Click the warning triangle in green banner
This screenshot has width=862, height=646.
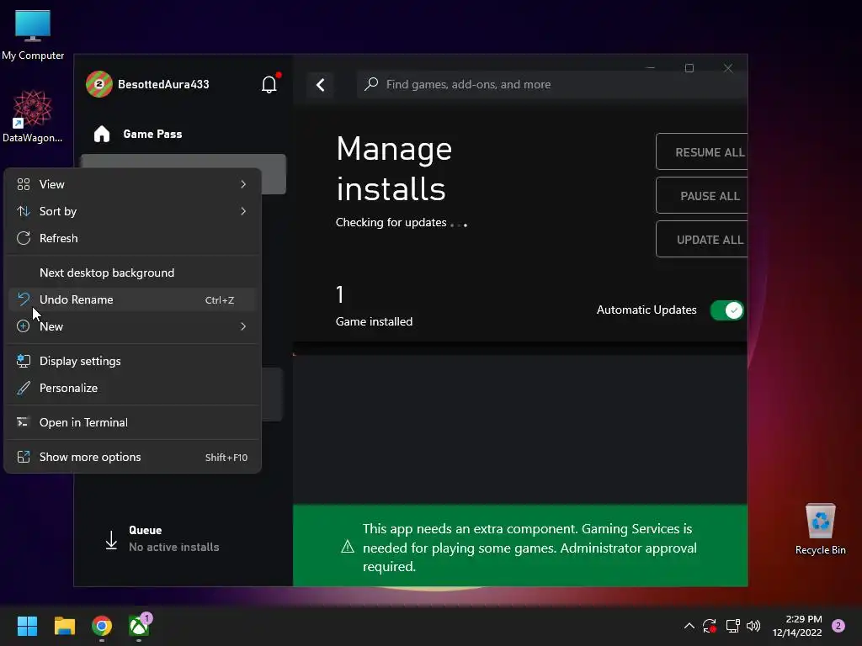tap(348, 547)
